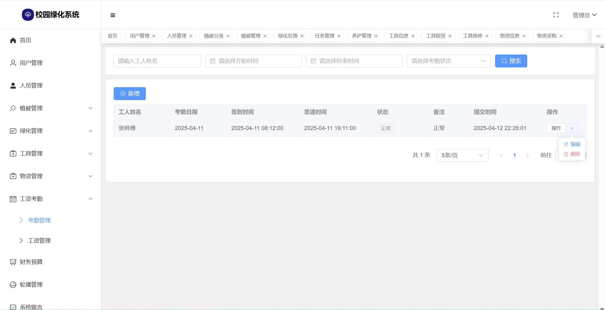Enter fullscreen mode via the fullscreen icon
The image size is (605, 310).
coord(556,15)
